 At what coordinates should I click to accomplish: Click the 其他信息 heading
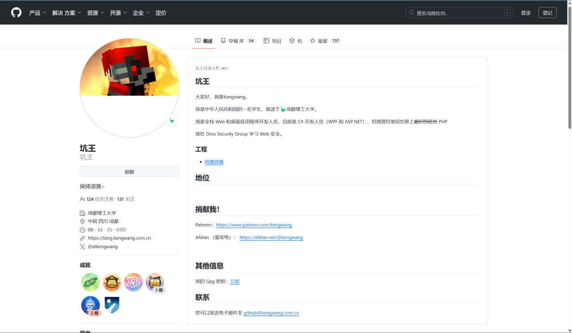[x=209, y=266]
